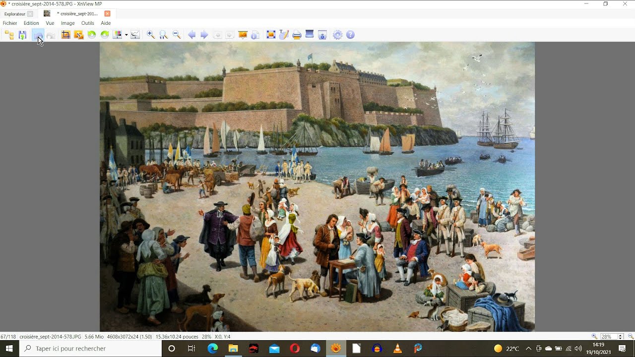635x357 pixels.
Task: Open the weather widget showing 22°C
Action: (507, 349)
